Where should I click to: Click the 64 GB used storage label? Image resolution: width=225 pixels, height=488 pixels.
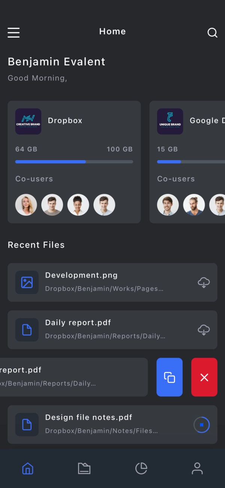26,149
